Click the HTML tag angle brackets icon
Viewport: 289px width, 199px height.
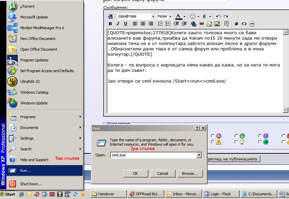tap(244, 24)
